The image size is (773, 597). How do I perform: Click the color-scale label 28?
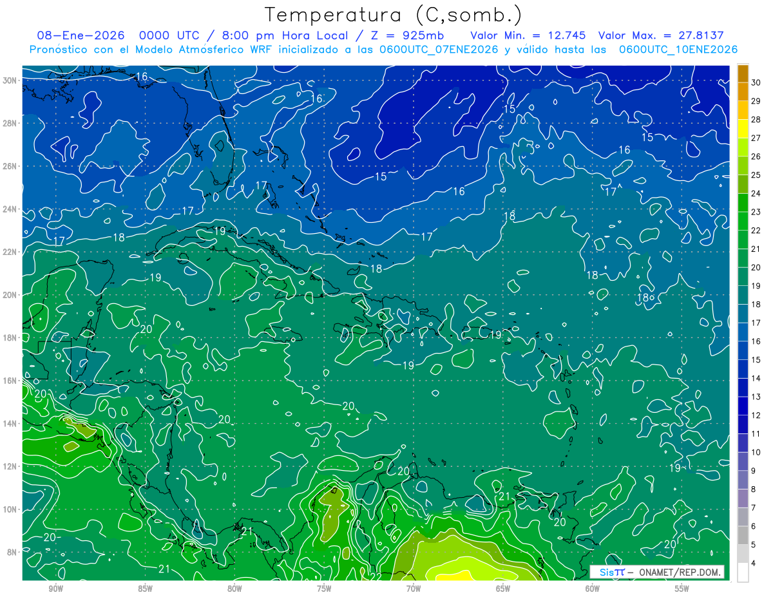pos(756,119)
